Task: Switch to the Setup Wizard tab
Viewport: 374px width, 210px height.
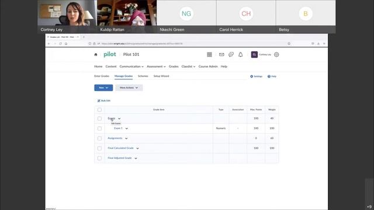Action: coord(161,76)
